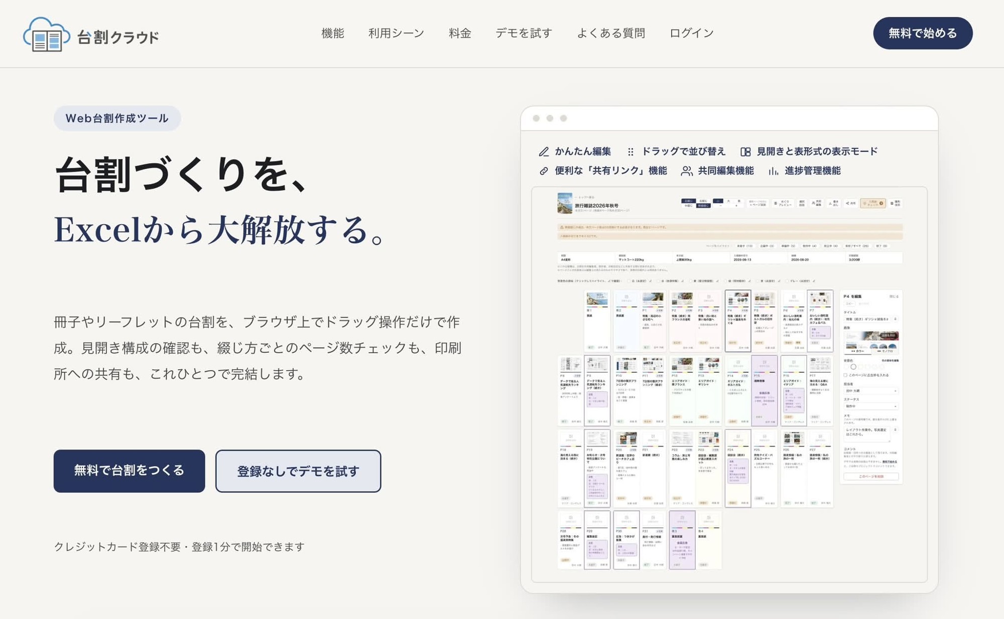The width and height of the screenshot is (1004, 619).
Task: Click the people icon beside 共同編集機能
Action: pyautogui.click(x=687, y=171)
